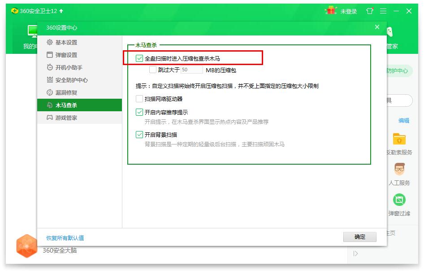Open the present icon in the title bar
This screenshot has width=424, height=271.
click(x=369, y=11)
